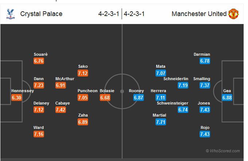Select Martial's 7.71 rating badge
Viewport: 248px width, 161px height.
pyautogui.click(x=161, y=122)
